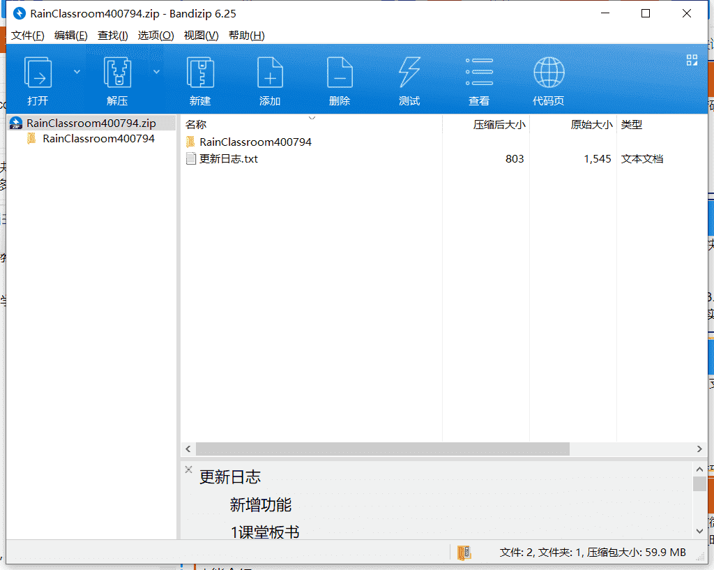
Task: Click the down arrow of the preview pane scrollbar
Action: pyautogui.click(x=699, y=531)
